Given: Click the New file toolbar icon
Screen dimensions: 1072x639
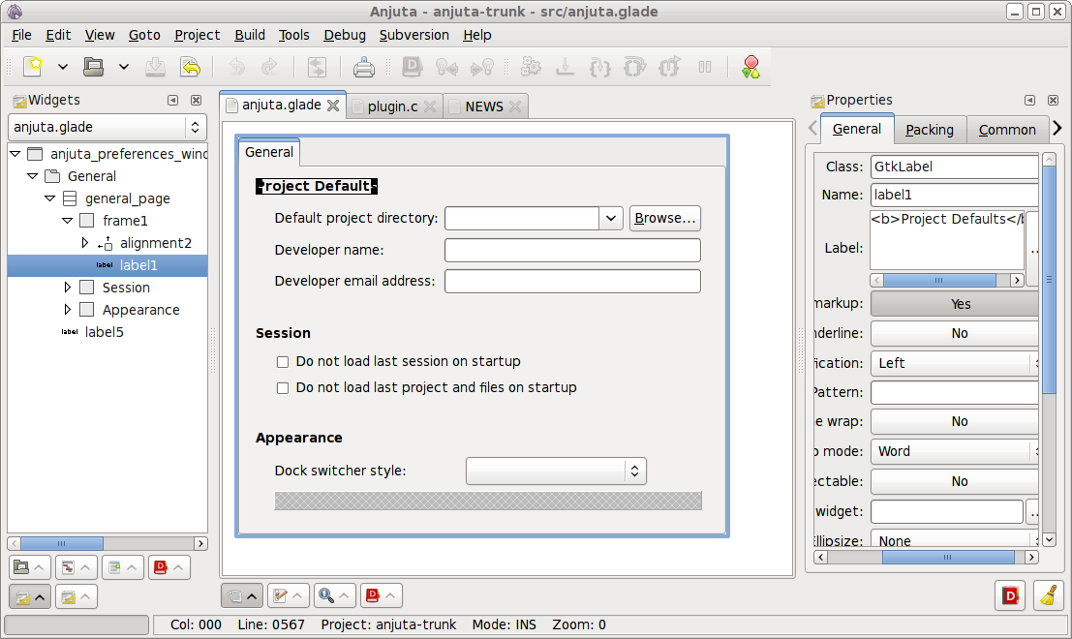Looking at the screenshot, I should [33, 66].
